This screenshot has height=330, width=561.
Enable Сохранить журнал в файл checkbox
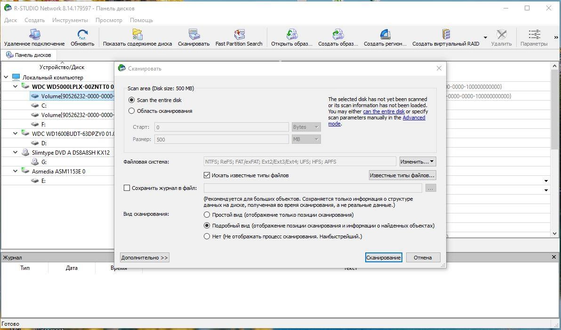point(127,188)
